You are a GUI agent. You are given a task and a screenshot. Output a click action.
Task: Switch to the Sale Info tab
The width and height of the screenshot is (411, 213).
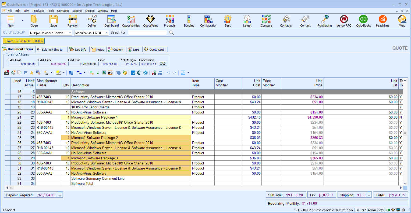[78, 50]
